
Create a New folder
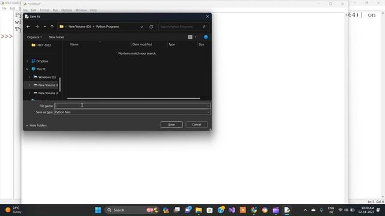point(57,37)
